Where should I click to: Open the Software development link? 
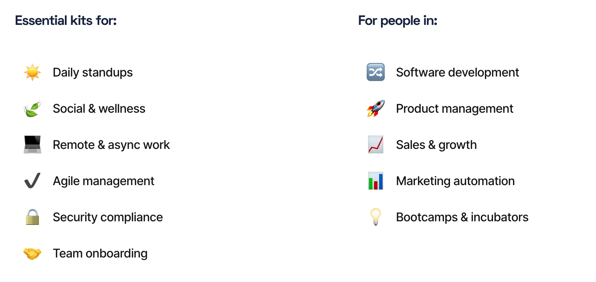(458, 72)
